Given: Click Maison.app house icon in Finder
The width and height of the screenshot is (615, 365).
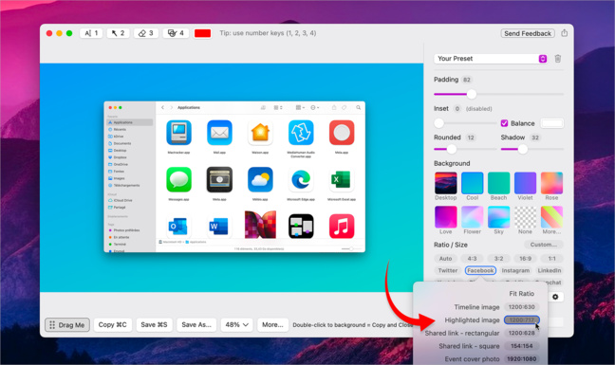Looking at the screenshot, I should coord(260,133).
